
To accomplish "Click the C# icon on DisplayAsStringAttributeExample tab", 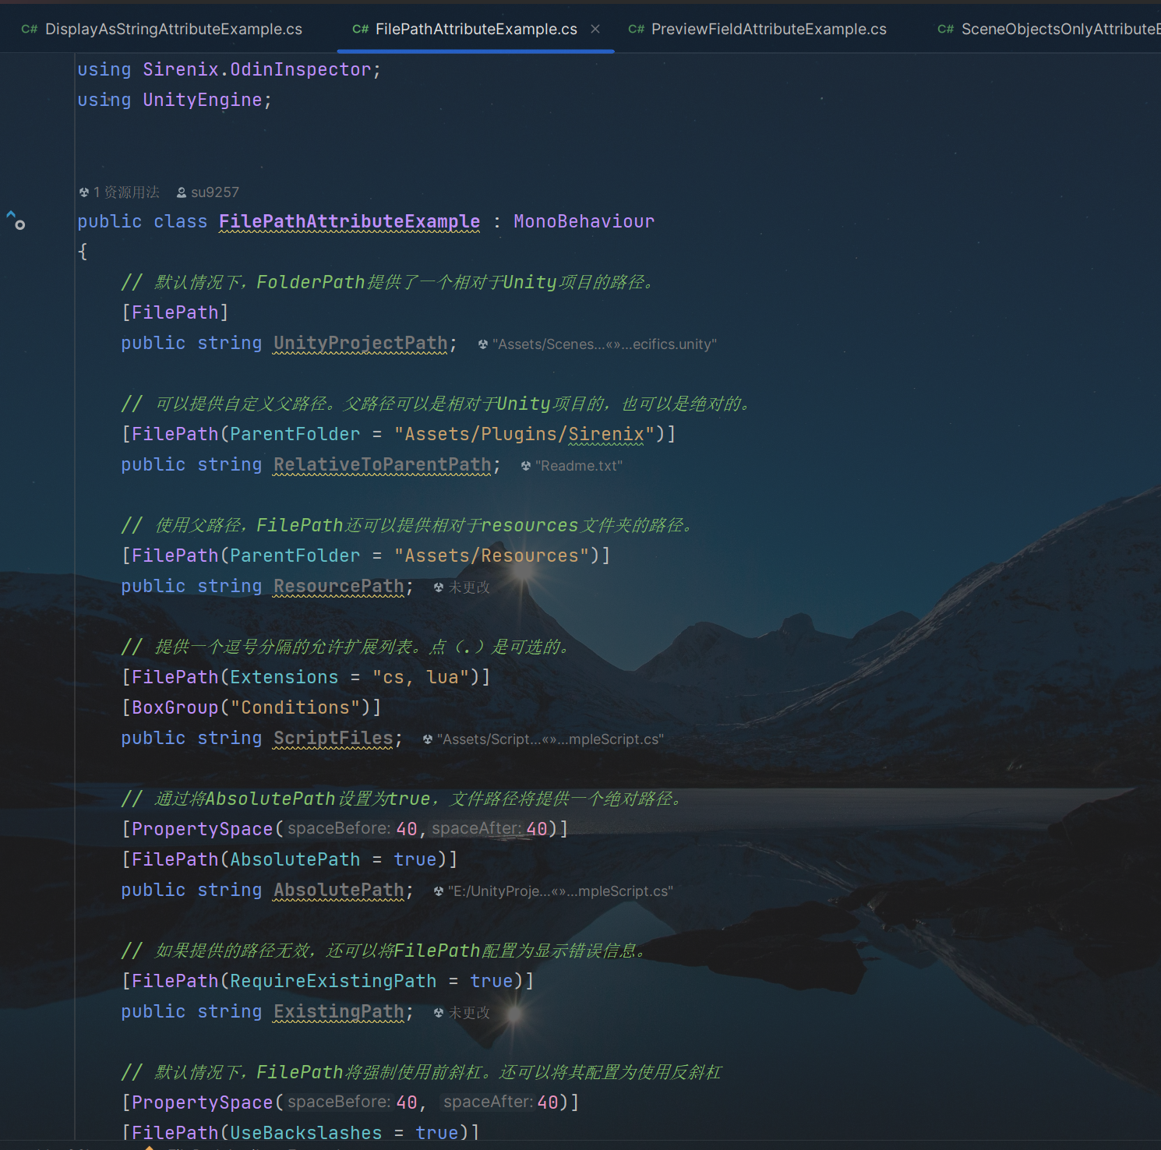I will pyautogui.click(x=30, y=29).
